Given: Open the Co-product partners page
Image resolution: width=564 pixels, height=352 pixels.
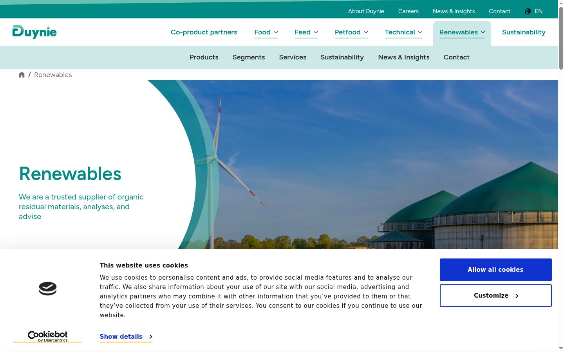Looking at the screenshot, I should tap(204, 32).
